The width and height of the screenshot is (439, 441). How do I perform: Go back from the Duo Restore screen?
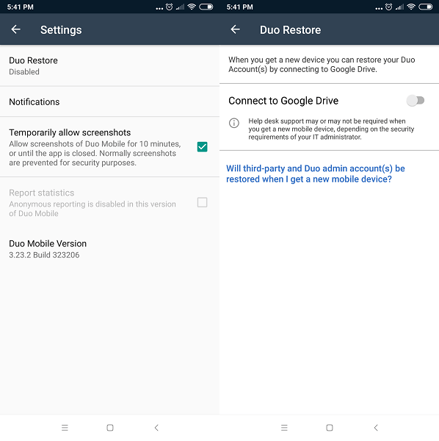point(235,29)
